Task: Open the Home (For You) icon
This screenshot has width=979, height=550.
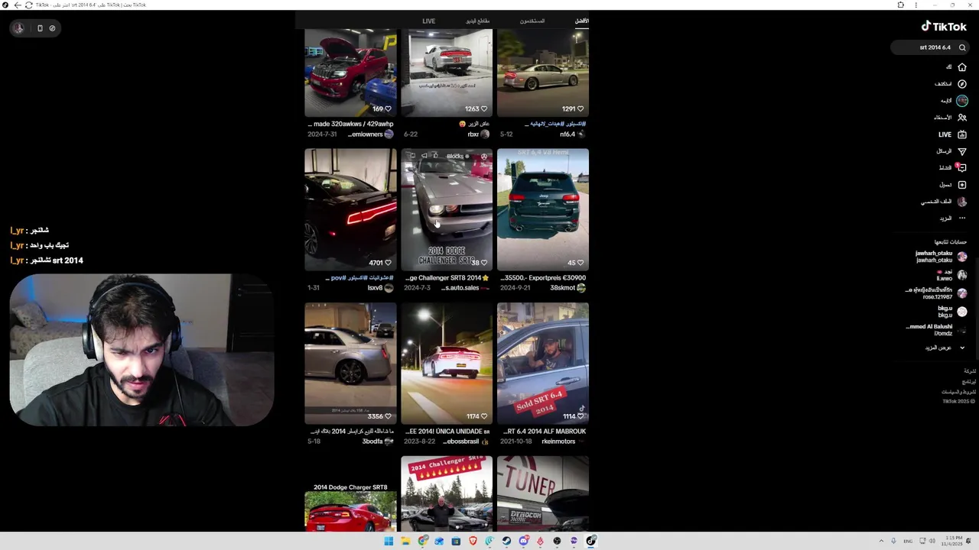Action: (x=962, y=67)
